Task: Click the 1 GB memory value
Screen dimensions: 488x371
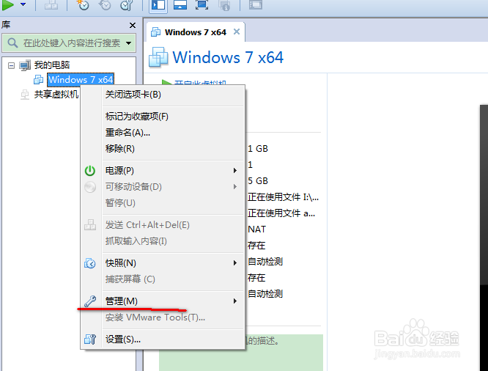Action: pos(258,149)
